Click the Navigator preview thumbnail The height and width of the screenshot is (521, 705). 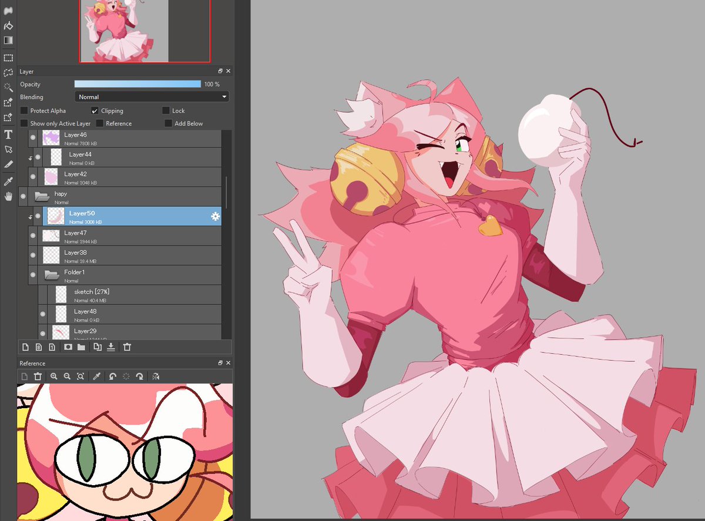(x=145, y=31)
